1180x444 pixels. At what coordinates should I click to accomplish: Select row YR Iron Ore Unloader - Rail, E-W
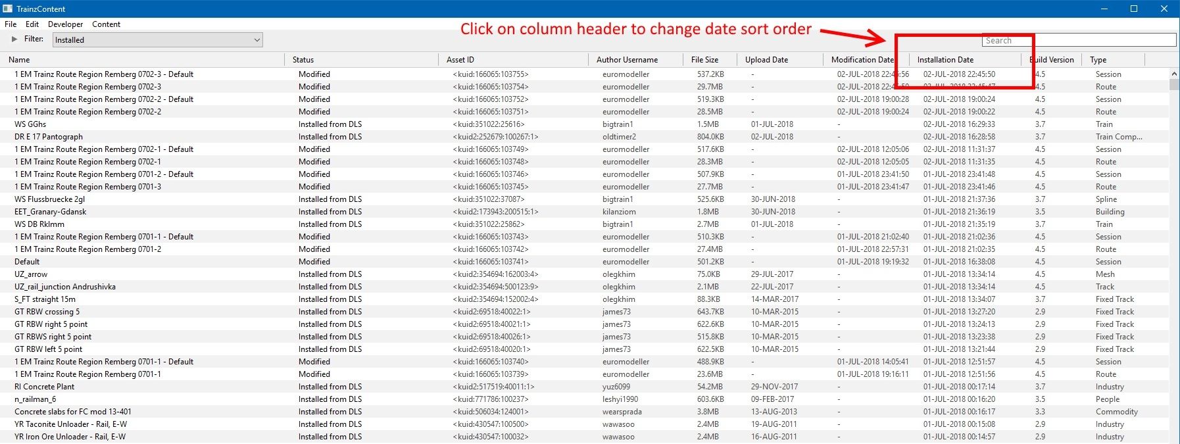[x=585, y=437]
